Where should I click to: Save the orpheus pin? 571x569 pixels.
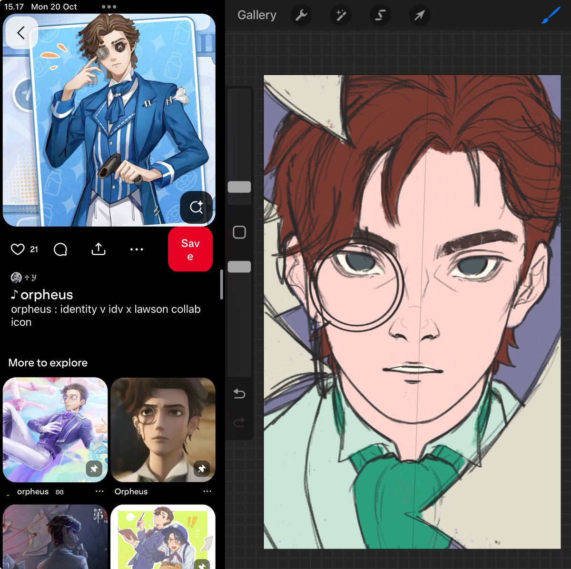click(190, 250)
